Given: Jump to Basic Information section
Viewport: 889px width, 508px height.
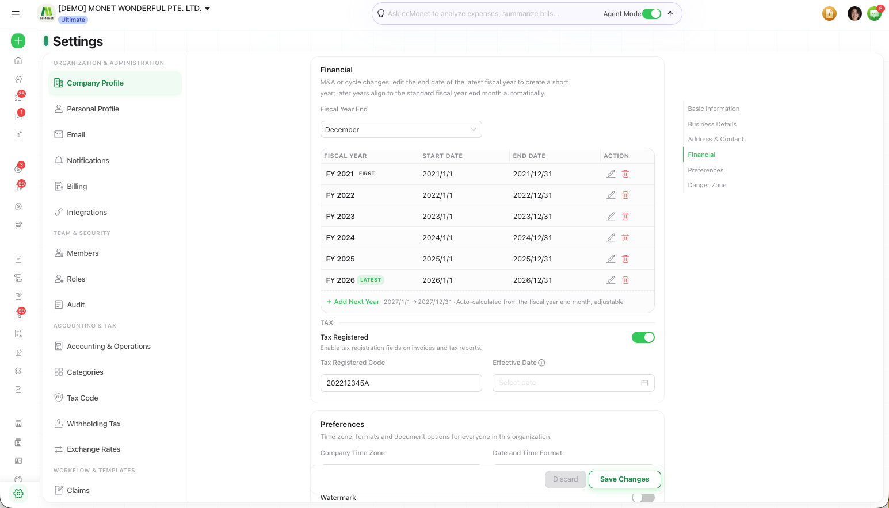Looking at the screenshot, I should (x=714, y=109).
